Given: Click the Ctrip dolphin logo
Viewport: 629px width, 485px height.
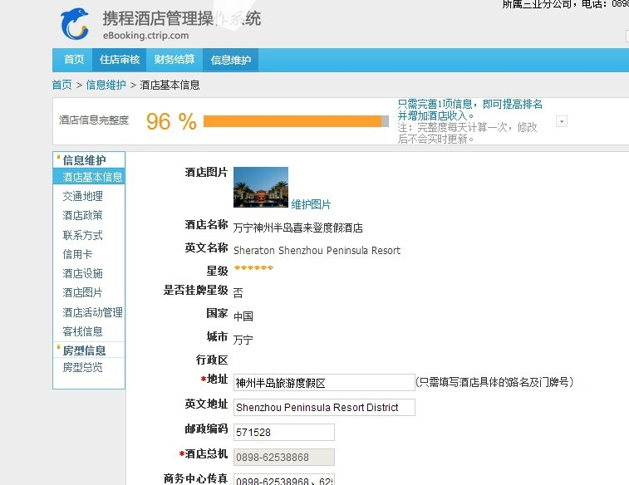Looking at the screenshot, I should point(75,24).
